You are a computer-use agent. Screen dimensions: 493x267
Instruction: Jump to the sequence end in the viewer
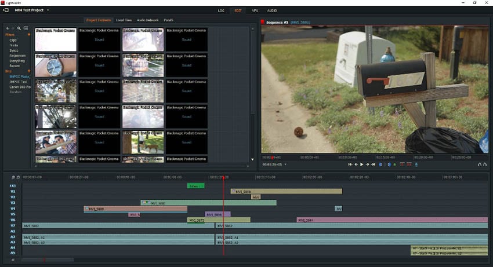click(x=373, y=164)
